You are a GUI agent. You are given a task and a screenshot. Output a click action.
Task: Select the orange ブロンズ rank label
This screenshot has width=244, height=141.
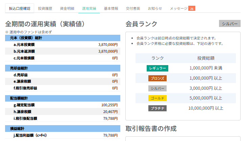pos(157,78)
